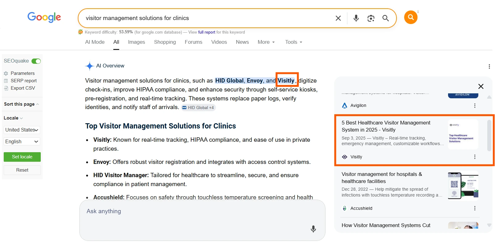Click the magnifier search icon in search box
Viewport: 495px width, 248px height.
tap(385, 18)
